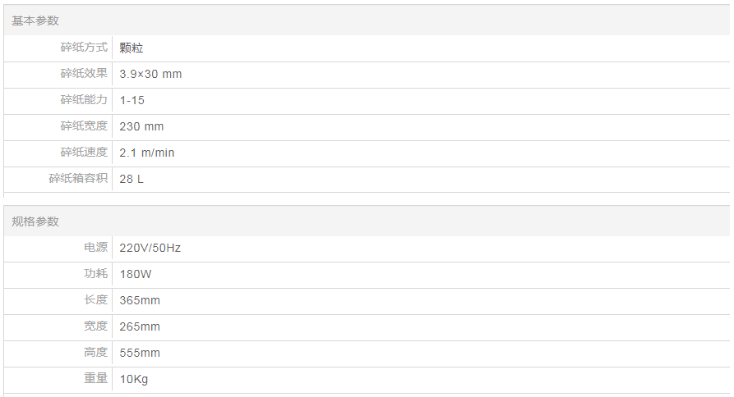Click the 颗粒 value text
The height and width of the screenshot is (397, 734).
click(x=132, y=48)
